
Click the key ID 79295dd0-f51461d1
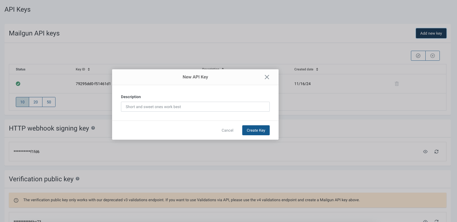click(x=93, y=84)
